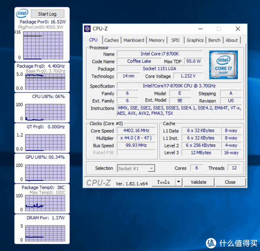
Task: Select the SPD tab
Action: [x=175, y=40]
